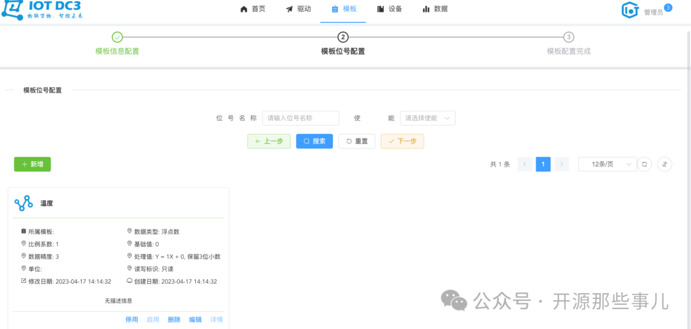This screenshot has height=329, width=691.
Task: Select page 1 in pagination
Action: (x=543, y=164)
